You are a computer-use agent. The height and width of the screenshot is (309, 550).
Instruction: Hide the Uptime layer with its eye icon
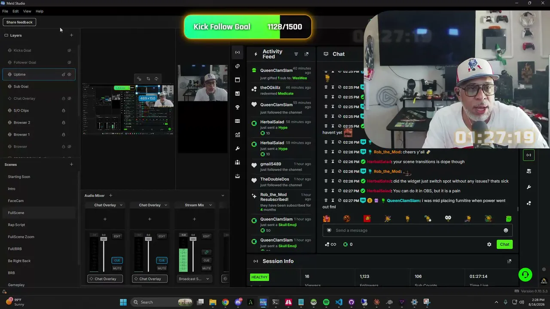tap(69, 74)
